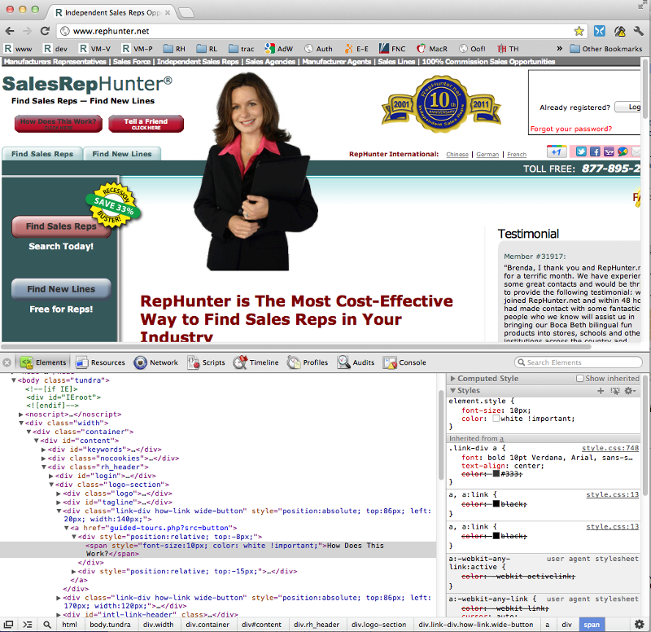Click the extension icon left of the wrench

pos(619,31)
